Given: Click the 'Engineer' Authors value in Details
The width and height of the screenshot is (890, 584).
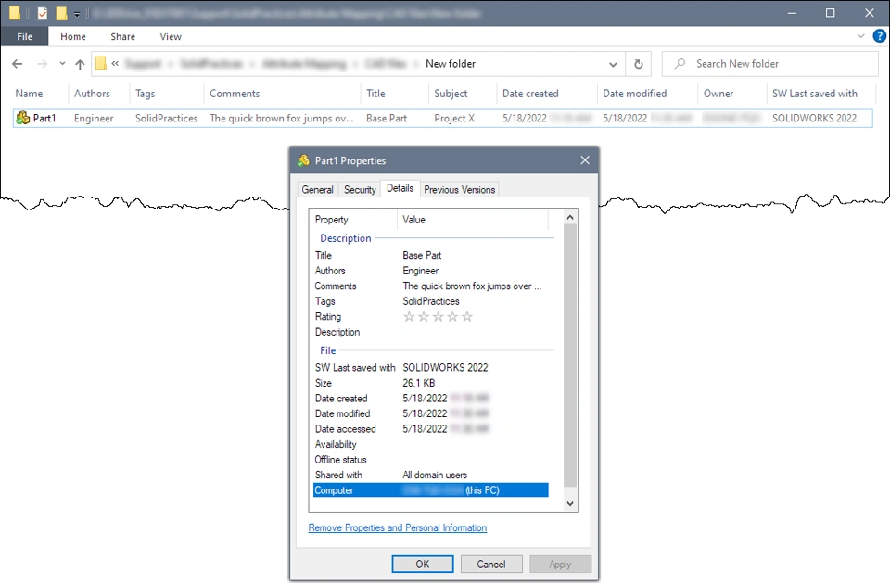Looking at the screenshot, I should pyautogui.click(x=421, y=271).
